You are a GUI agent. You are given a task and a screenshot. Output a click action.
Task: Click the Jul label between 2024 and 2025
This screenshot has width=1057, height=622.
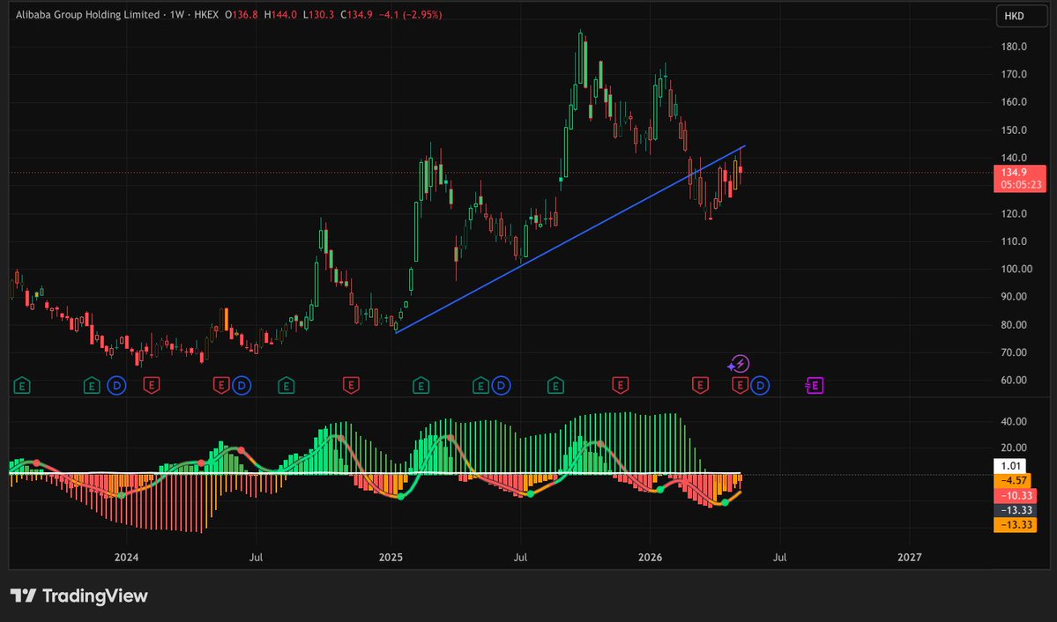256,558
